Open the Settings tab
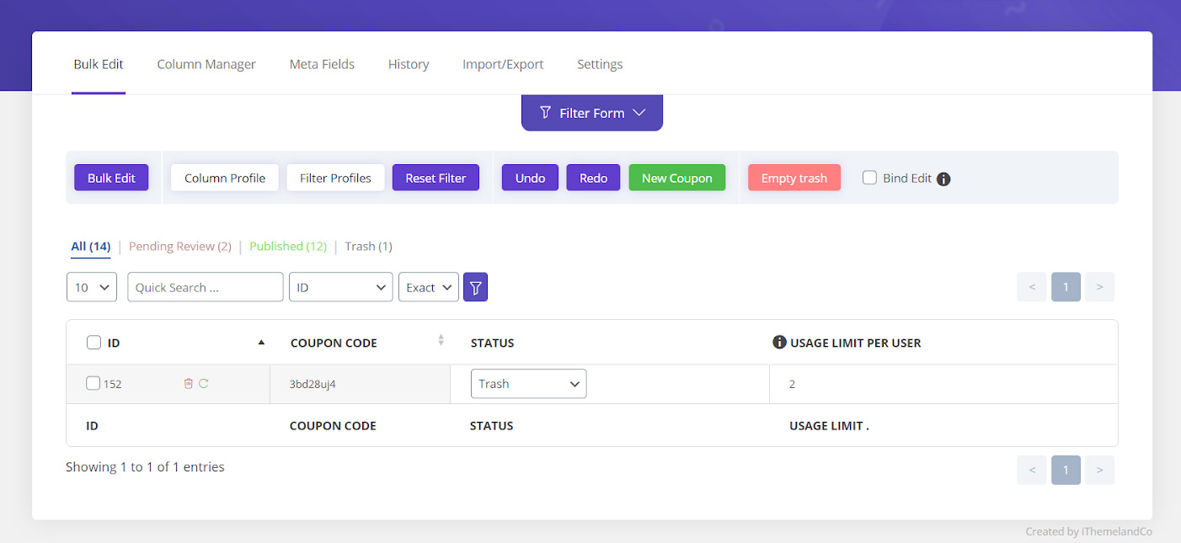The height and width of the screenshot is (543, 1181). tap(600, 64)
